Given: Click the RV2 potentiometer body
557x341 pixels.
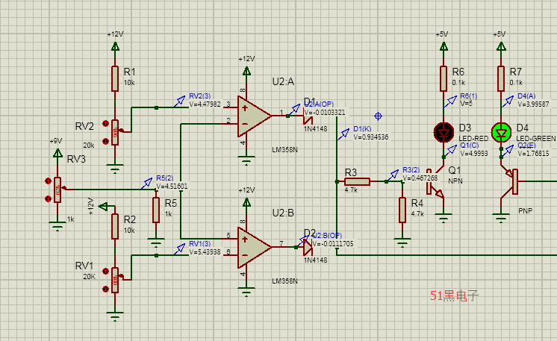Looking at the screenshot, I should (x=115, y=133).
